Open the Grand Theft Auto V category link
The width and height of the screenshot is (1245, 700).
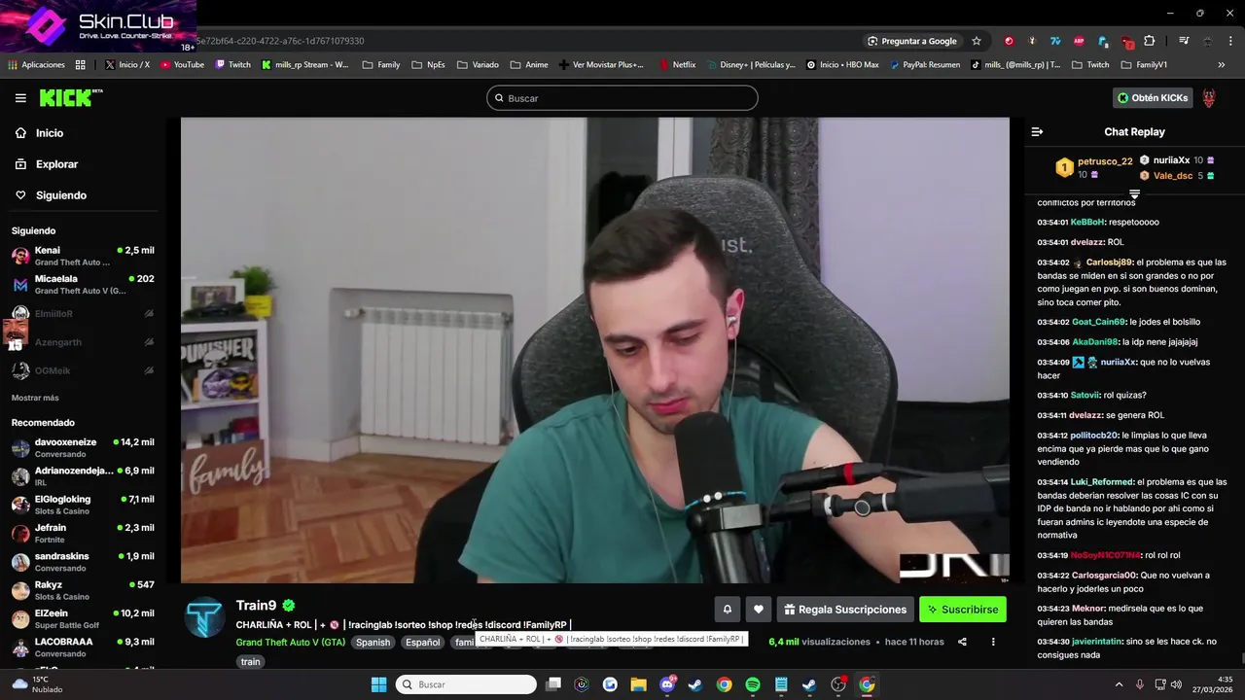(x=290, y=643)
